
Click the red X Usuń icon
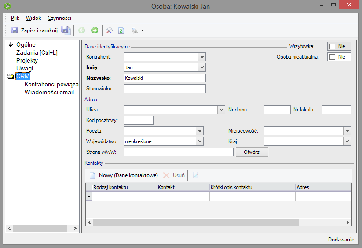(166, 175)
